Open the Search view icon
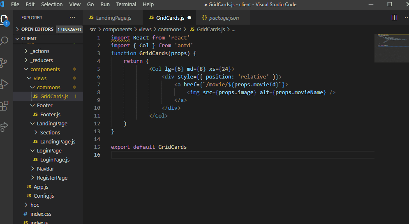409x224 pixels. [5, 41]
